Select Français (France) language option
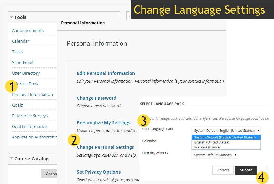274x184 pixels. click(x=207, y=147)
